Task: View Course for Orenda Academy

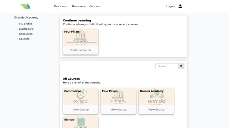Action: 156,110
